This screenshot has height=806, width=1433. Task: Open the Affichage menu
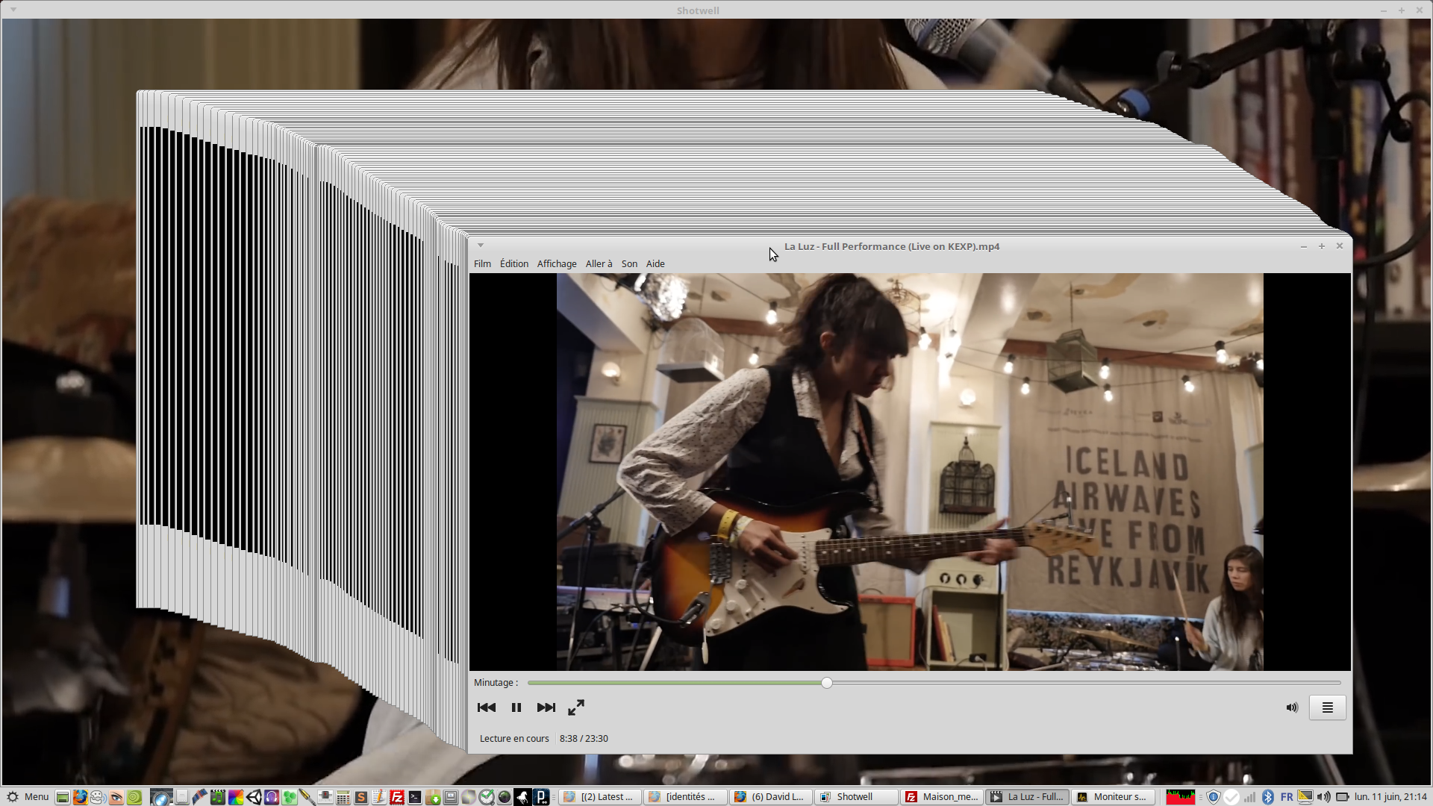557,264
